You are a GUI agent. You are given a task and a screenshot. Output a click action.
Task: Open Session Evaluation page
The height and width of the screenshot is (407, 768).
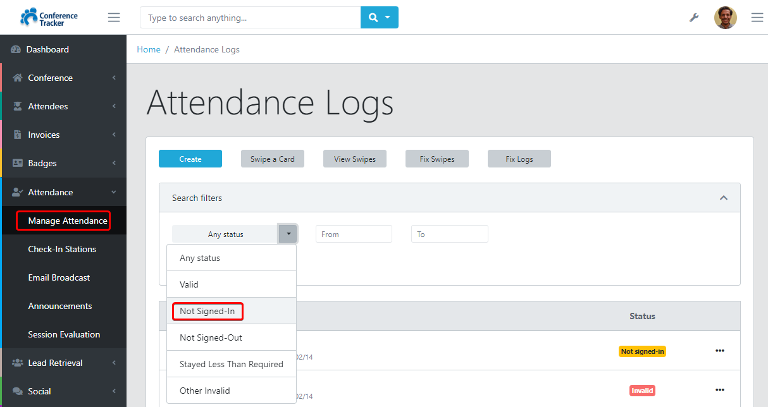tap(64, 334)
